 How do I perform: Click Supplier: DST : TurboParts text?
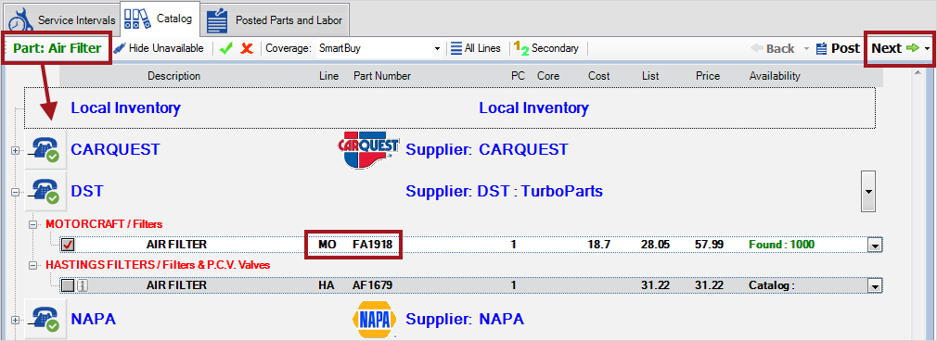(x=504, y=191)
